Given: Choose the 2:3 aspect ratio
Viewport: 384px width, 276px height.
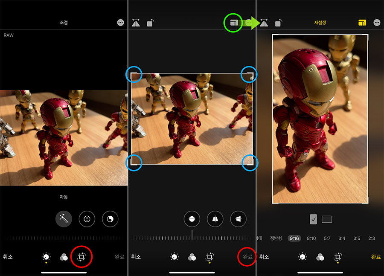Looking at the screenshot, I should pyautogui.click(x=372, y=238).
